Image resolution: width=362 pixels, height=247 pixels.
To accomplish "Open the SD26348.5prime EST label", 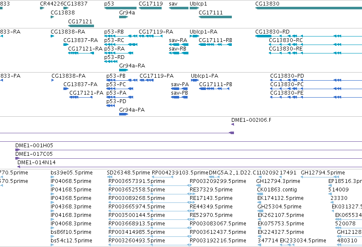I will pyautogui.click(x=128, y=173).
